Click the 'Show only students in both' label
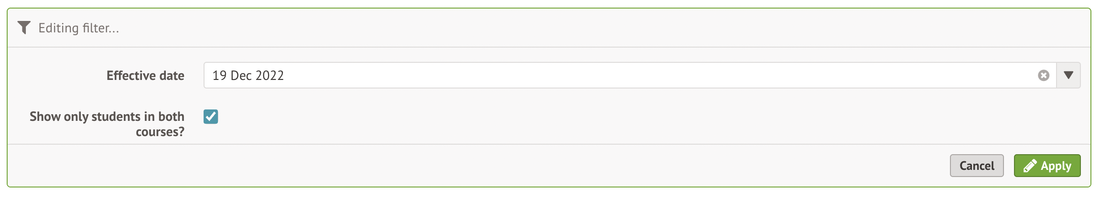 (107, 117)
